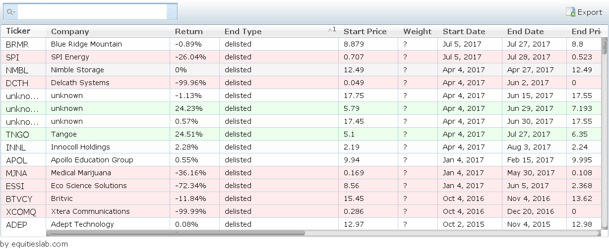Click the Delcath Systems company cell
609x249 pixels.
(x=108, y=83)
